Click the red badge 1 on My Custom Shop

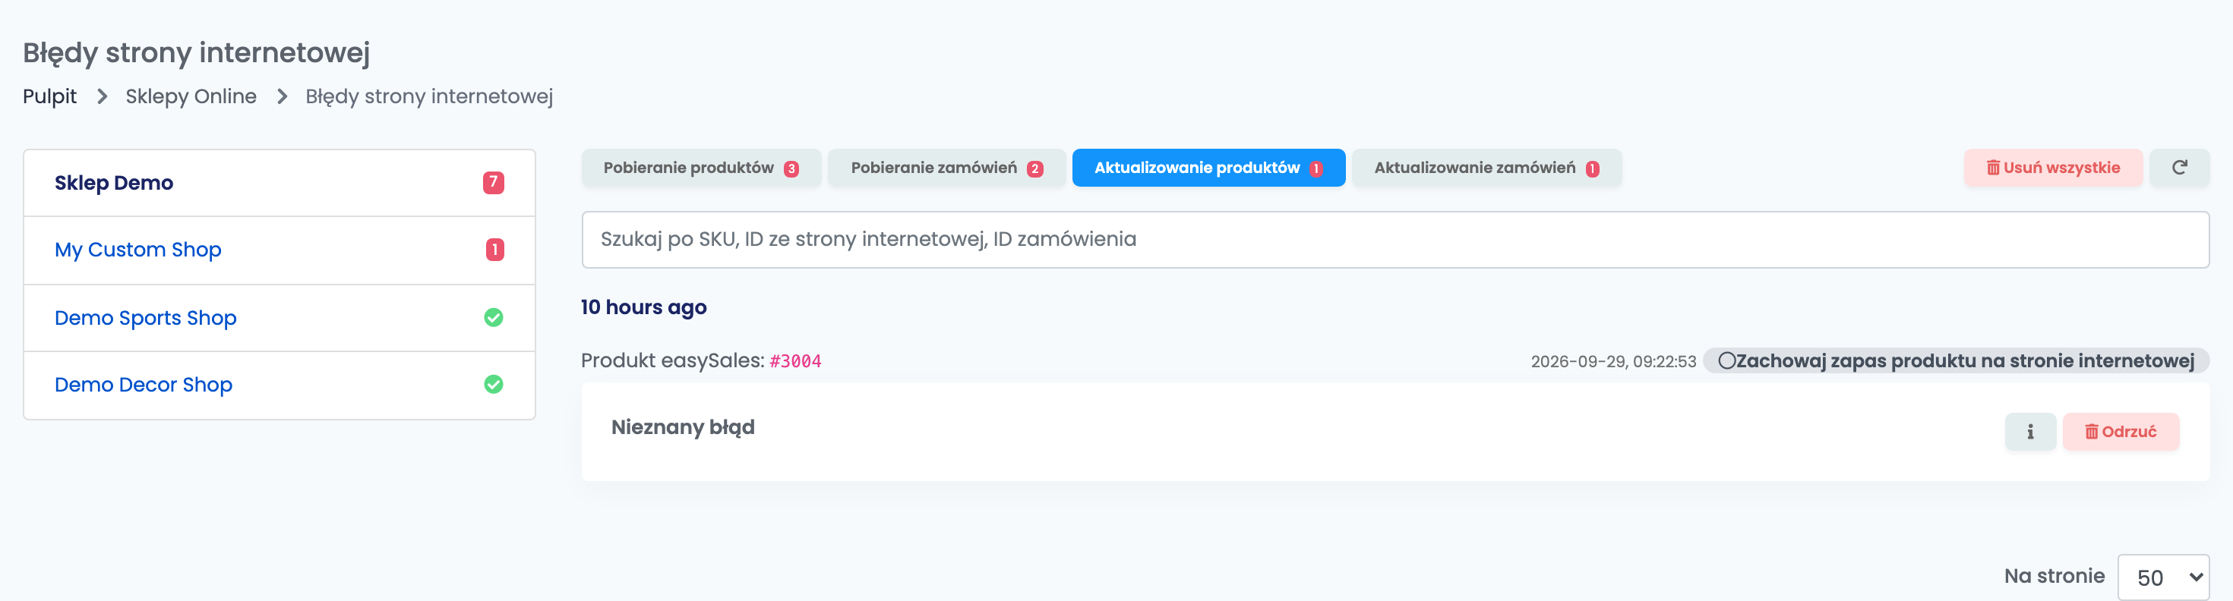point(495,250)
